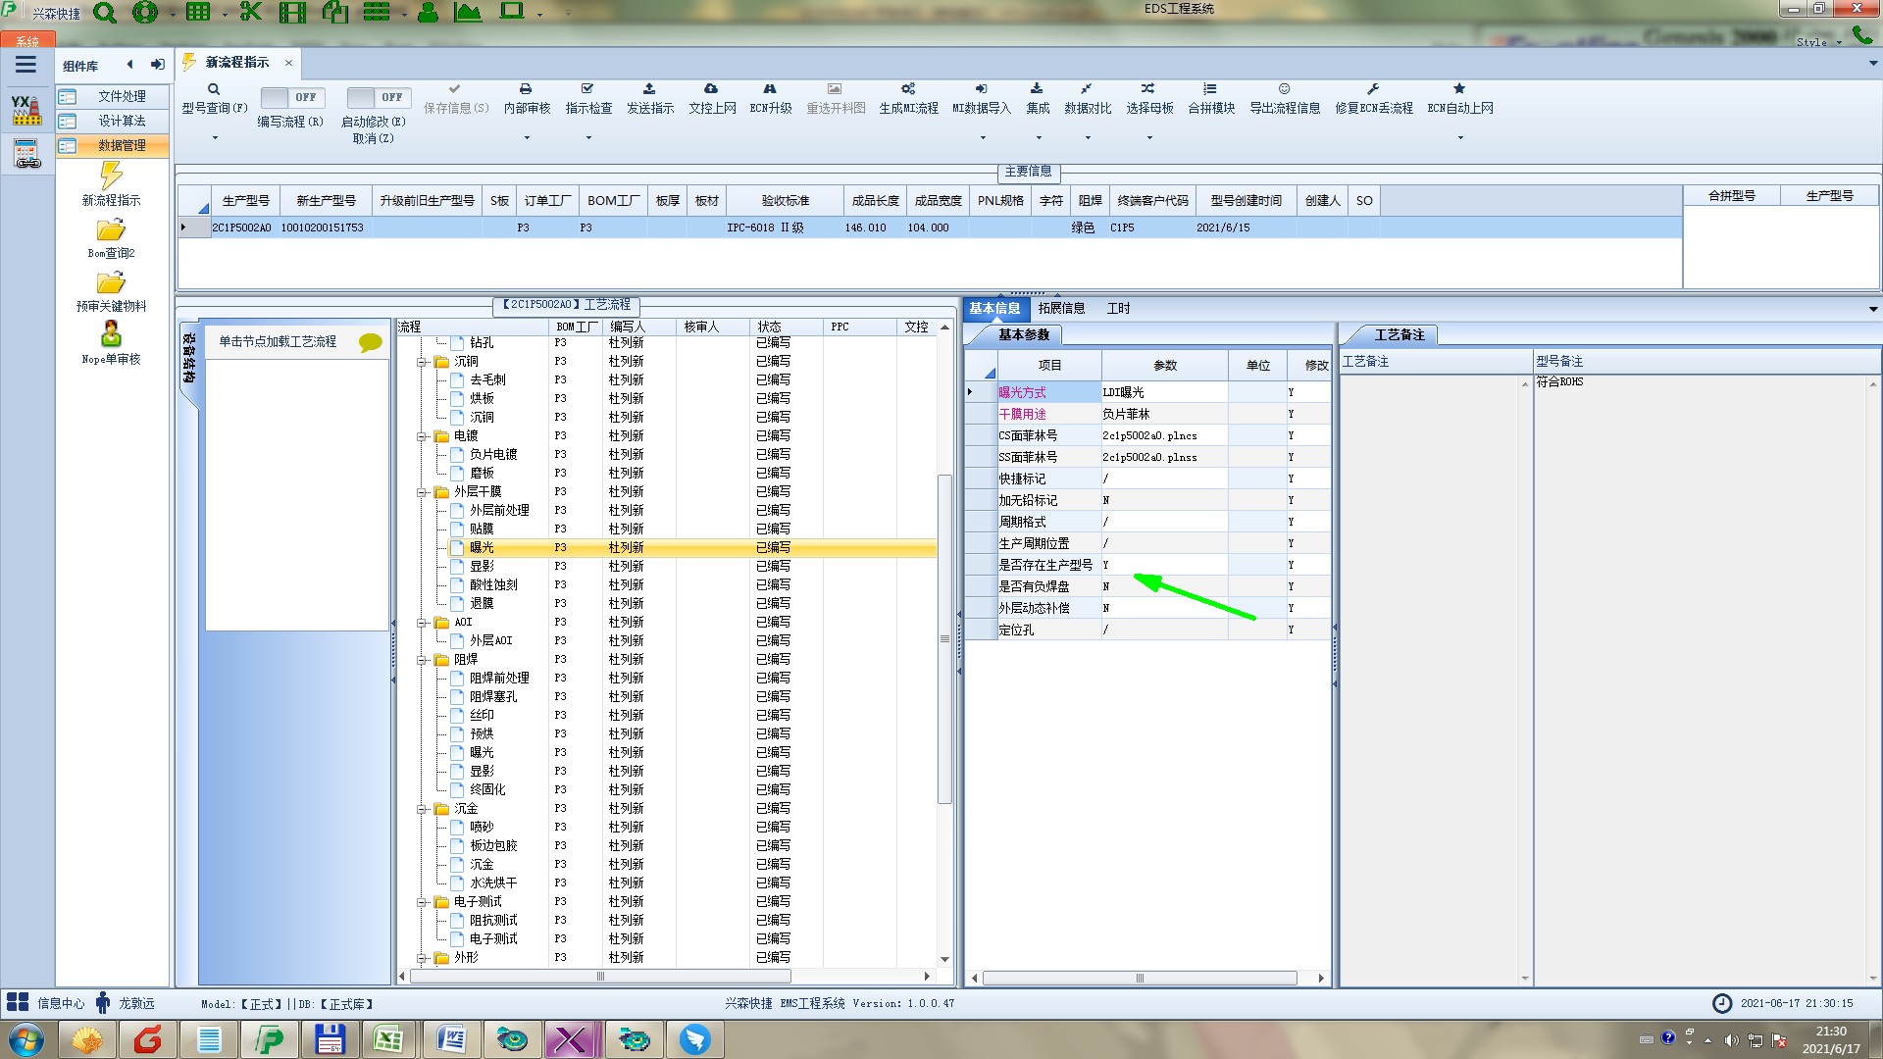Screen dimensions: 1883x1059
Task: Open the Bom查询2 folder icon
Action: point(111,230)
